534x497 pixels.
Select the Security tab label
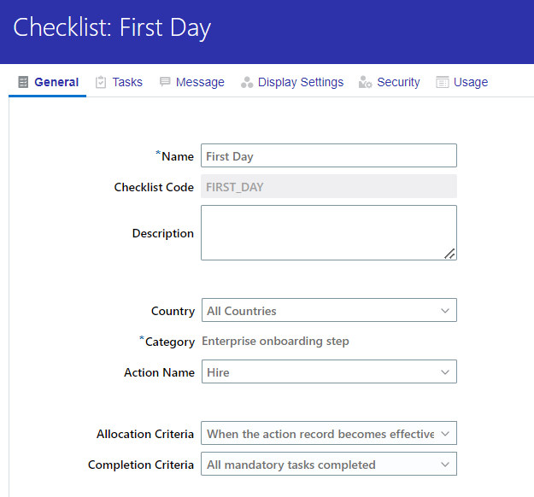coord(398,82)
